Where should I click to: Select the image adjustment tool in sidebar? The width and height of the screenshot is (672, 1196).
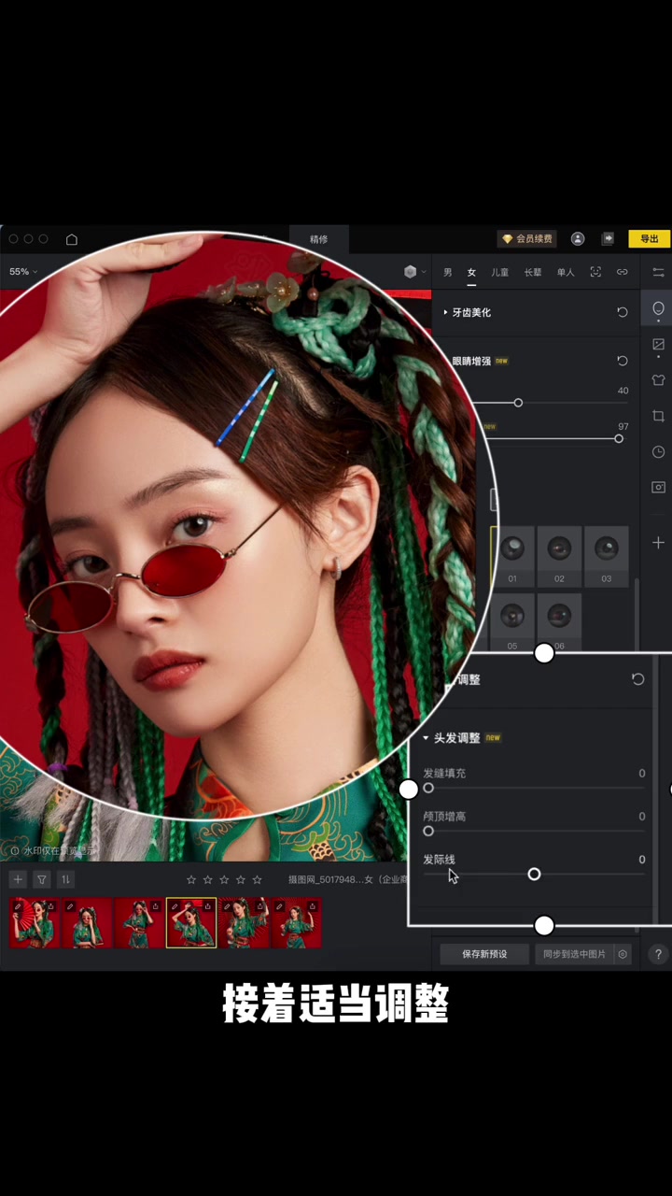click(658, 345)
